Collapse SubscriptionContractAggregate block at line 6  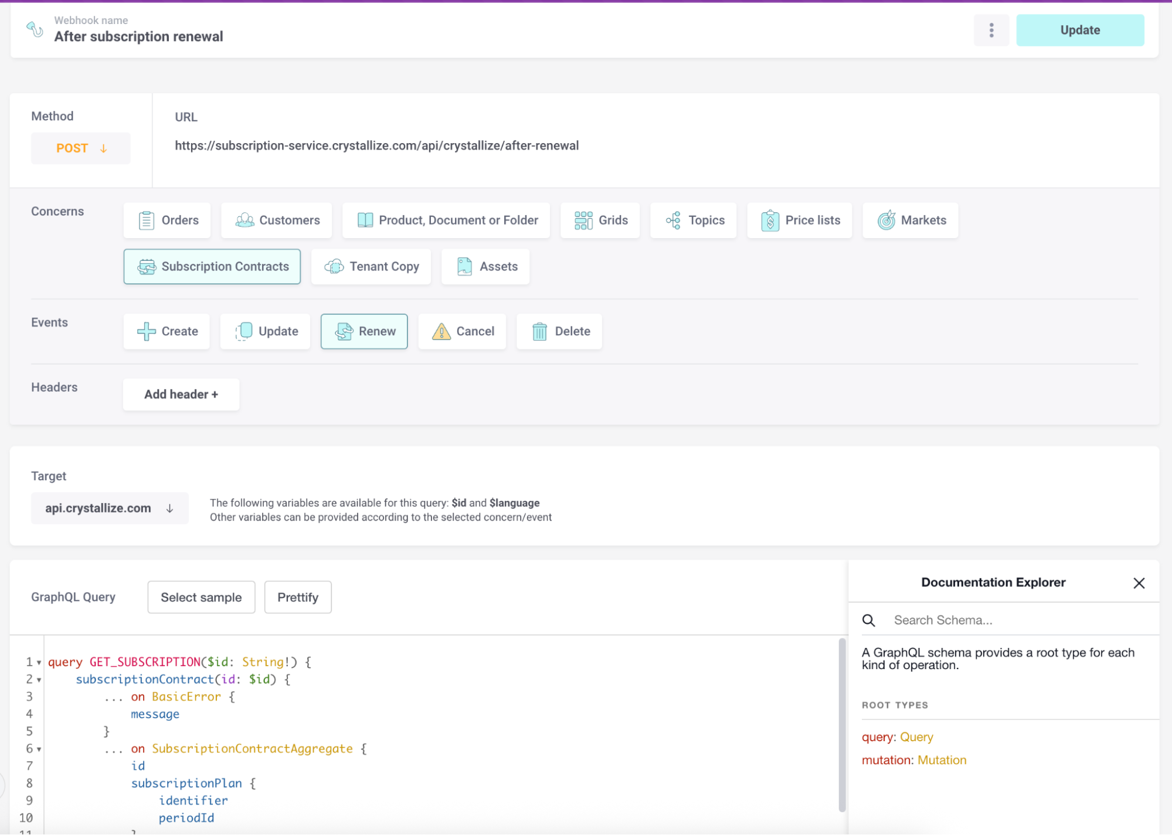pyautogui.click(x=39, y=749)
